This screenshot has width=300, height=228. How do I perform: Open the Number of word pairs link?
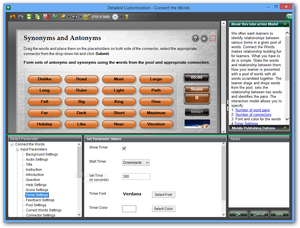click(x=252, y=110)
